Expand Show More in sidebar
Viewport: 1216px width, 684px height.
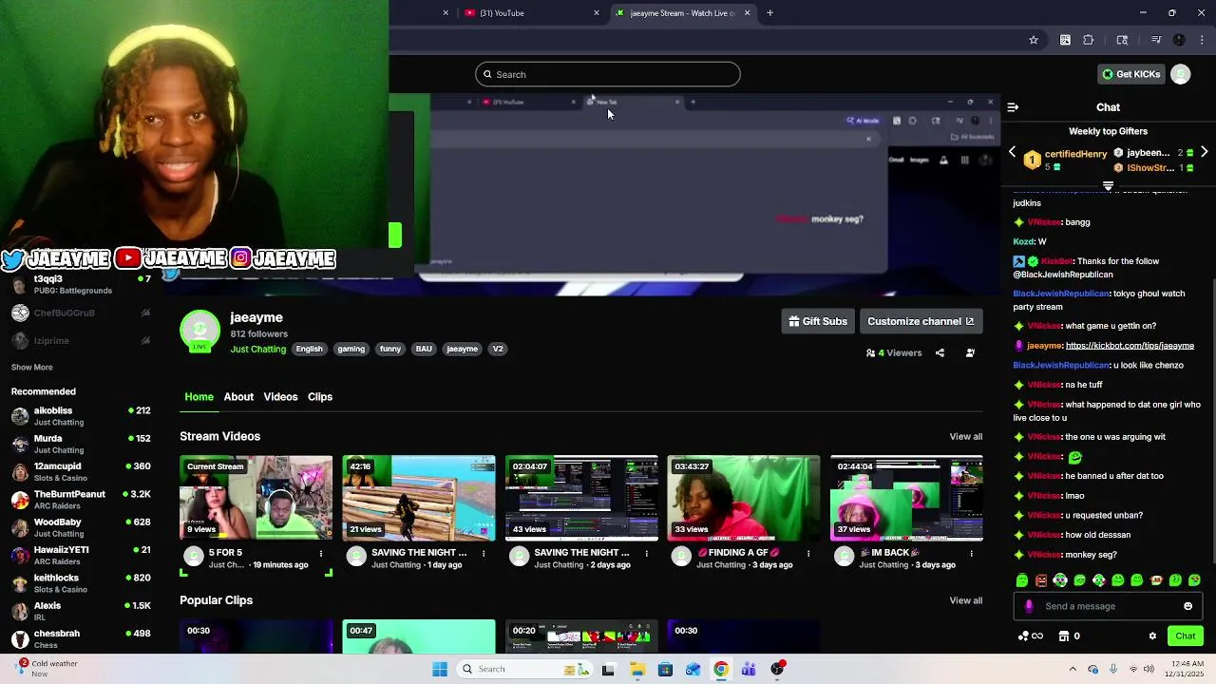(x=31, y=368)
